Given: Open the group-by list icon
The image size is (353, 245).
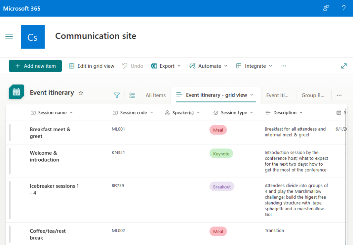Looking at the screenshot, I should click(x=132, y=95).
